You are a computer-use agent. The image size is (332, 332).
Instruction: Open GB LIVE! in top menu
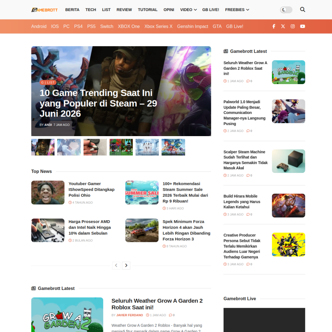click(211, 10)
